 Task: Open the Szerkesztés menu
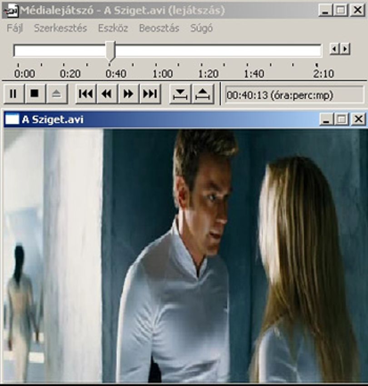(60, 28)
